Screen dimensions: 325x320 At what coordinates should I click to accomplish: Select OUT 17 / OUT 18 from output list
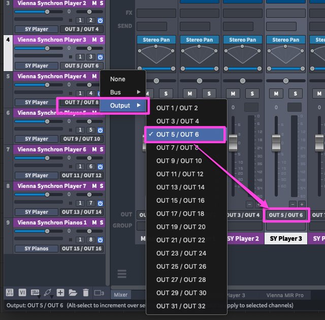click(x=186, y=214)
